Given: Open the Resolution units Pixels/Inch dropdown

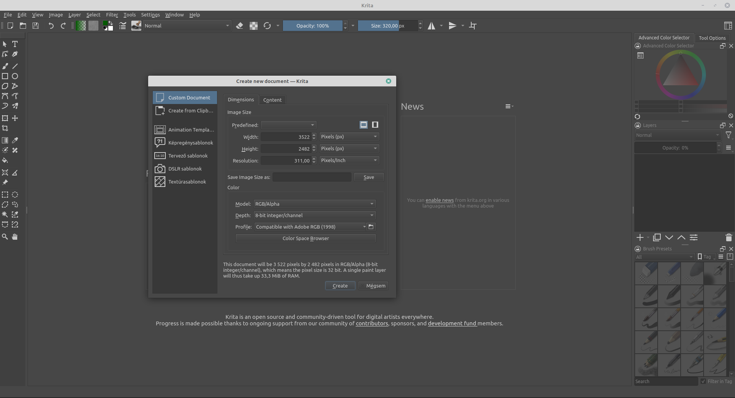Looking at the screenshot, I should [x=349, y=160].
